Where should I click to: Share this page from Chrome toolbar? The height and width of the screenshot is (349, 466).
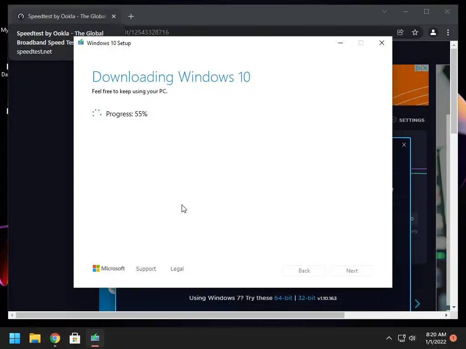(x=400, y=32)
